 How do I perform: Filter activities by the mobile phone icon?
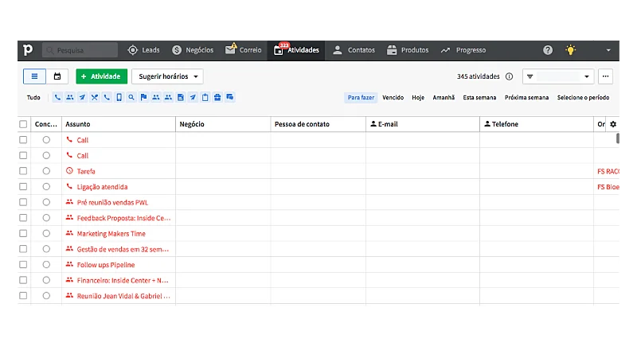click(x=119, y=97)
